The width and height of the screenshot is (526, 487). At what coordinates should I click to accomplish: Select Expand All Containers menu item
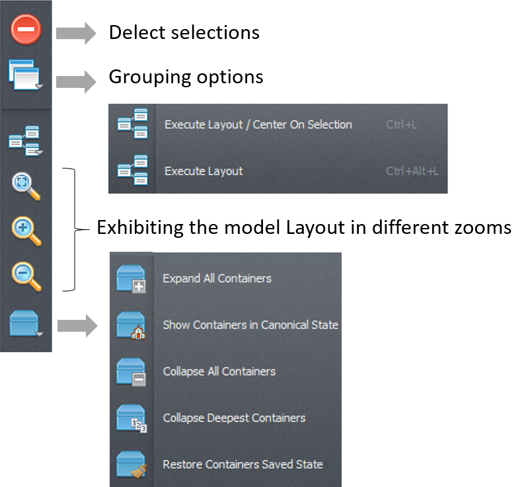(217, 279)
